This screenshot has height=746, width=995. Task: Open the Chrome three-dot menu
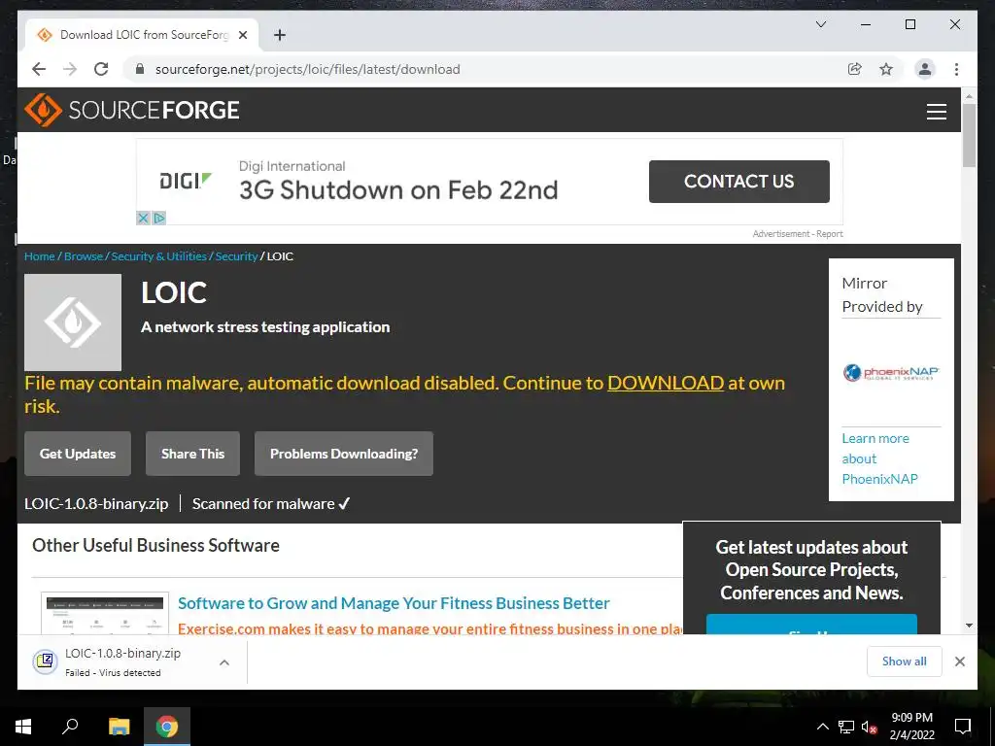[956, 69]
